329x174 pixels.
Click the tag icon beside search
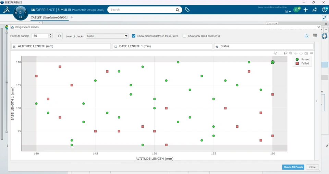pyautogui.click(x=187, y=10)
